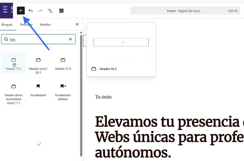Switch to the Bloques tab

7,25
